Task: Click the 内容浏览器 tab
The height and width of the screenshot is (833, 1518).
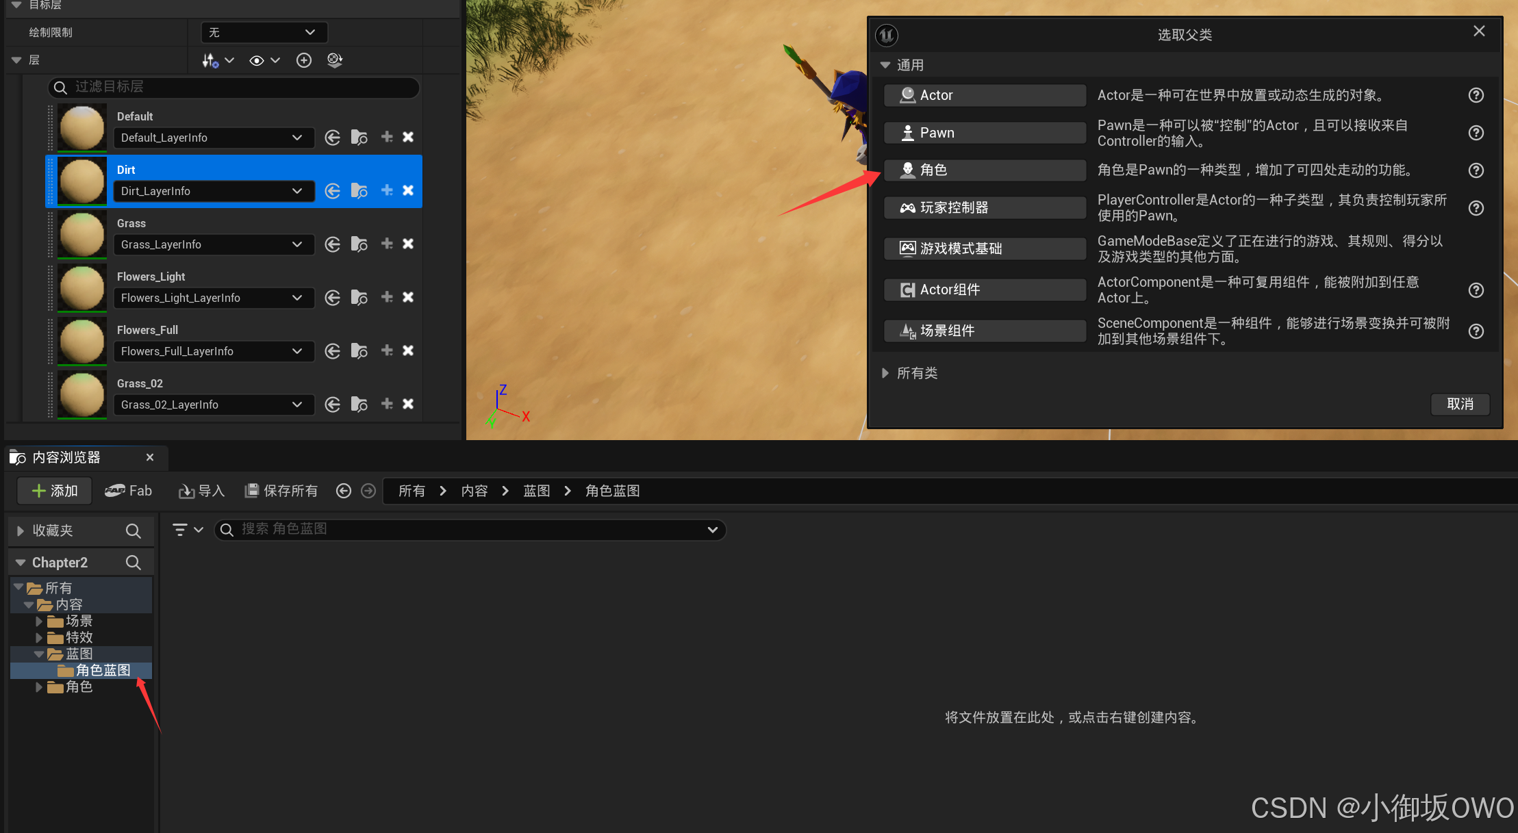Action: click(66, 457)
